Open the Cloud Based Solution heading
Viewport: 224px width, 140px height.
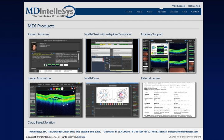click(x=41, y=123)
